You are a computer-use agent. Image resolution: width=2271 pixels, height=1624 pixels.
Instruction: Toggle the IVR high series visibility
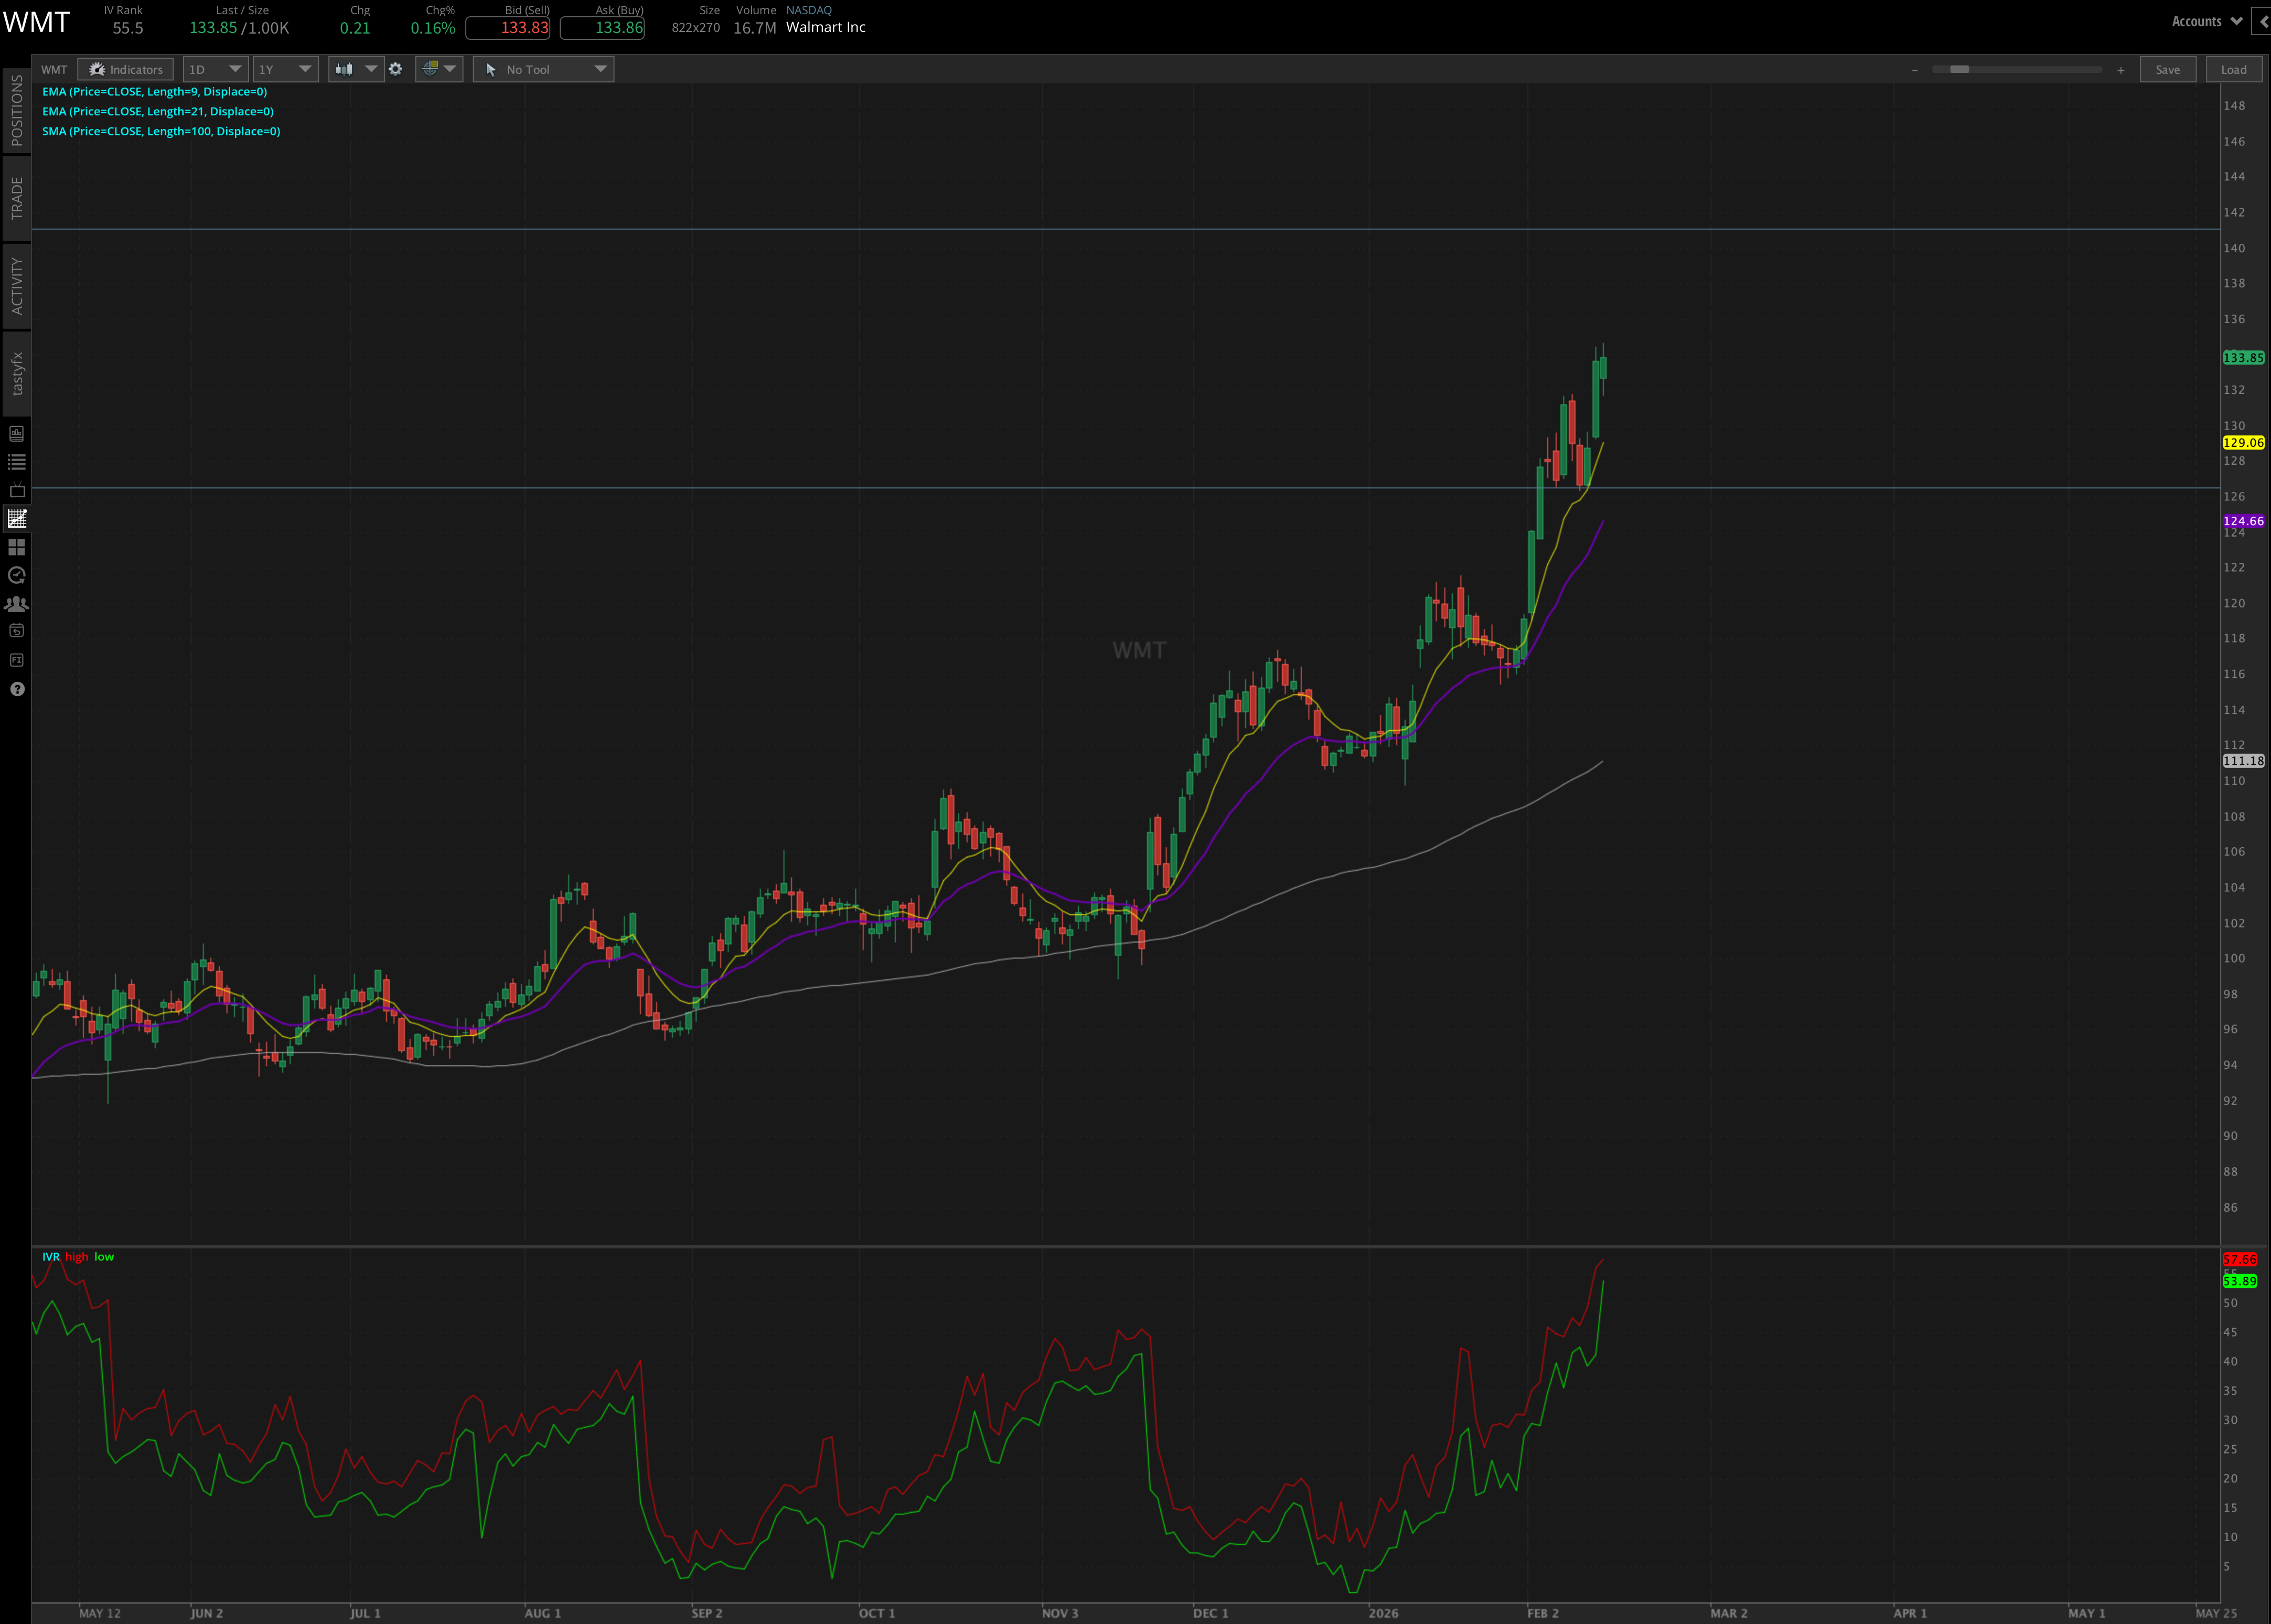tap(76, 1256)
